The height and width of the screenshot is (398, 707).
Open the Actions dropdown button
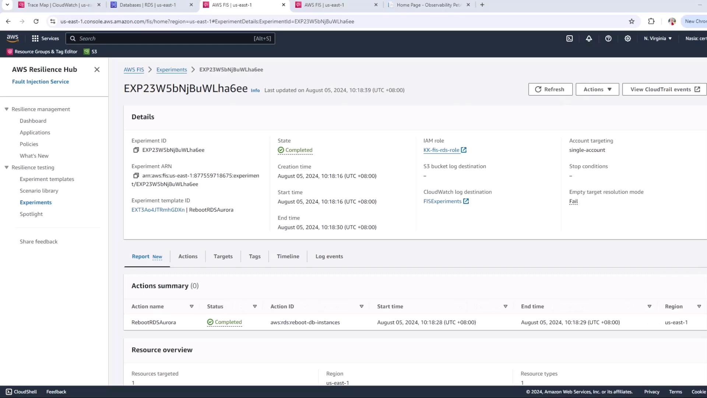tap(597, 89)
